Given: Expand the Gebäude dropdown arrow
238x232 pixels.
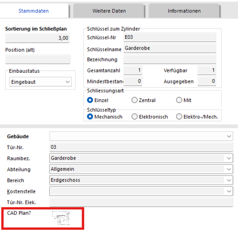Looking at the screenshot, I should pyautogui.click(x=229, y=136).
